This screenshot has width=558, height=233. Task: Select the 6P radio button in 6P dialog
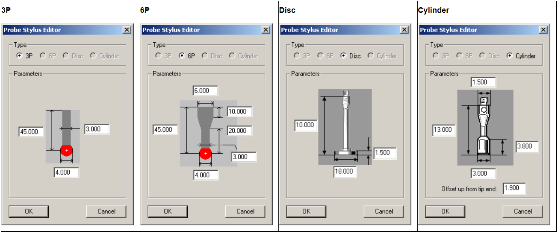(182, 56)
